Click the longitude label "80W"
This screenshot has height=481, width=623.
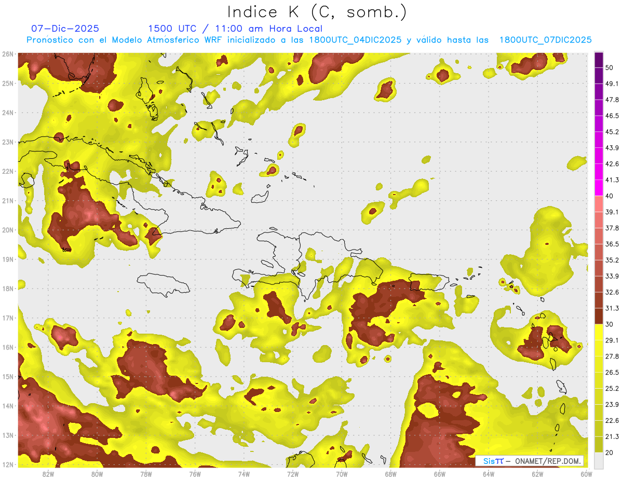[x=97, y=474]
